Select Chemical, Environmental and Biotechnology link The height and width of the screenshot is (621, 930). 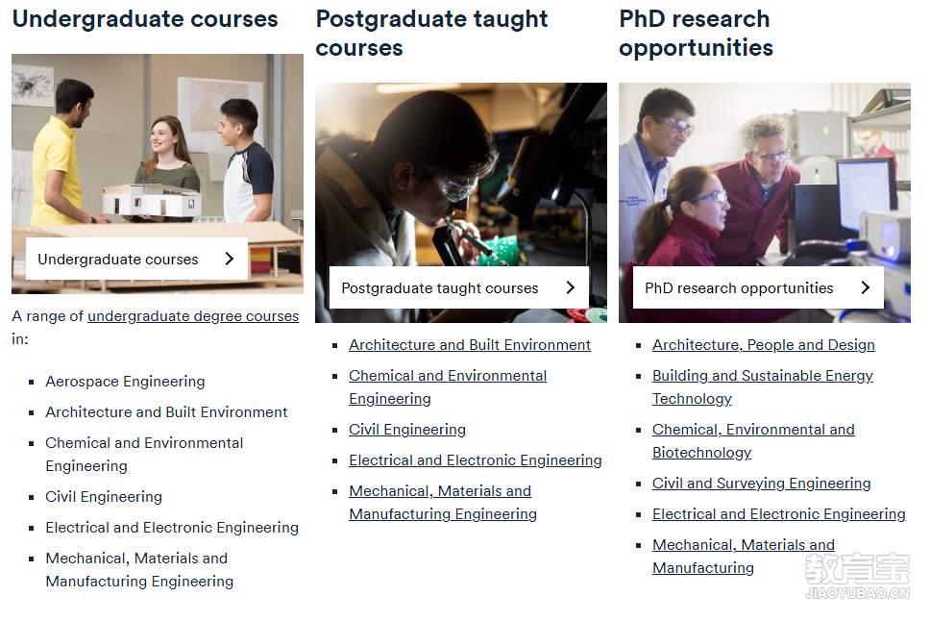[753, 440]
